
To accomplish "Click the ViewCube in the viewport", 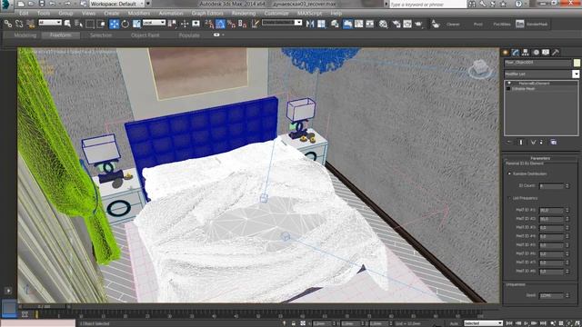I will point(481,68).
